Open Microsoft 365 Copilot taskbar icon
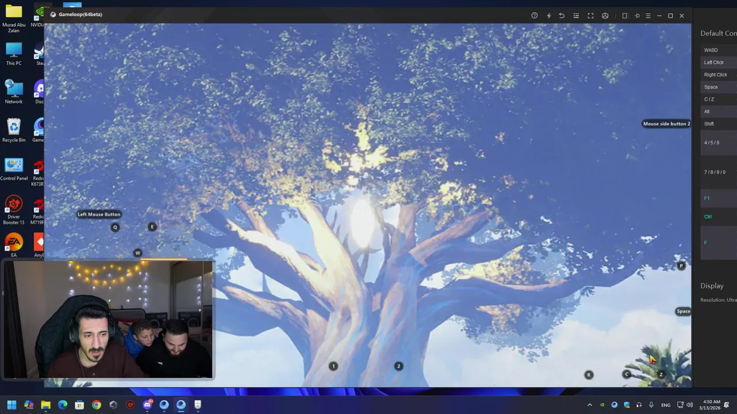This screenshot has height=414, width=737. [29, 405]
